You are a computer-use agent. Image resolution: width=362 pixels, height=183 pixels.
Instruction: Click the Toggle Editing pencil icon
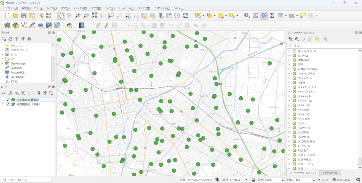107,25
